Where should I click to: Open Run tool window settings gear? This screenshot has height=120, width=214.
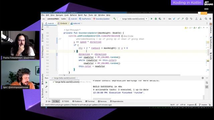(x=203, y=78)
